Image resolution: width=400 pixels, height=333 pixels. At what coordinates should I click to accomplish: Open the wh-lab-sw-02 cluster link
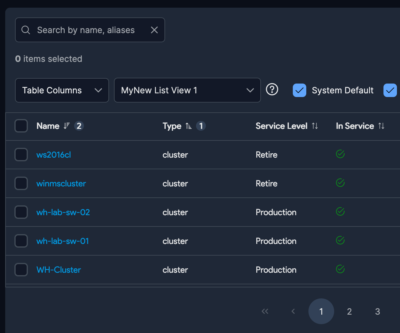63,212
